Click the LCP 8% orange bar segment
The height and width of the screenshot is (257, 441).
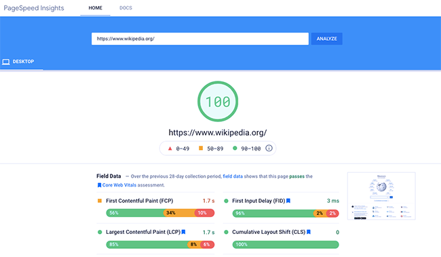(x=194, y=244)
